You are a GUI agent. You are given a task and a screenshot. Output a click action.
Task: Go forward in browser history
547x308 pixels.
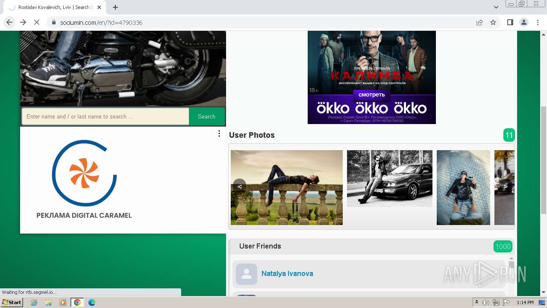(x=23, y=22)
